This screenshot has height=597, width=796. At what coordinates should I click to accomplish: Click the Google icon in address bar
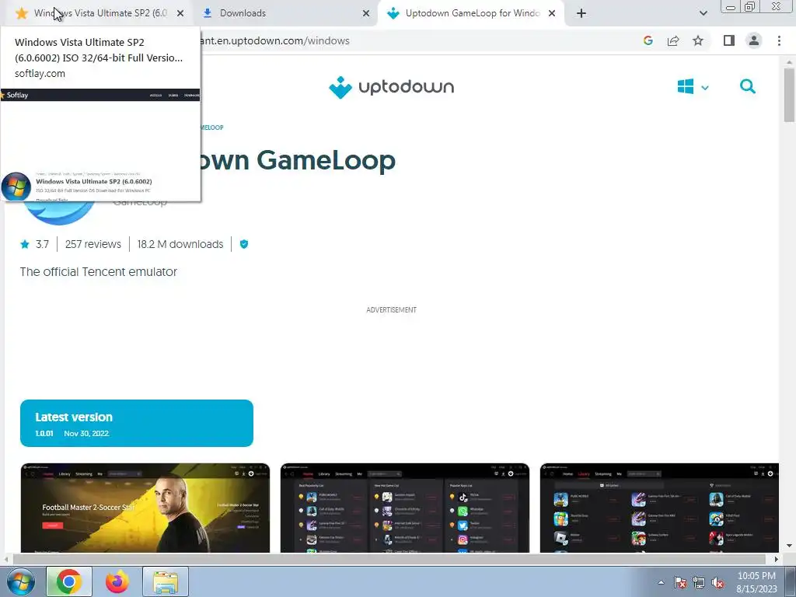pyautogui.click(x=648, y=40)
